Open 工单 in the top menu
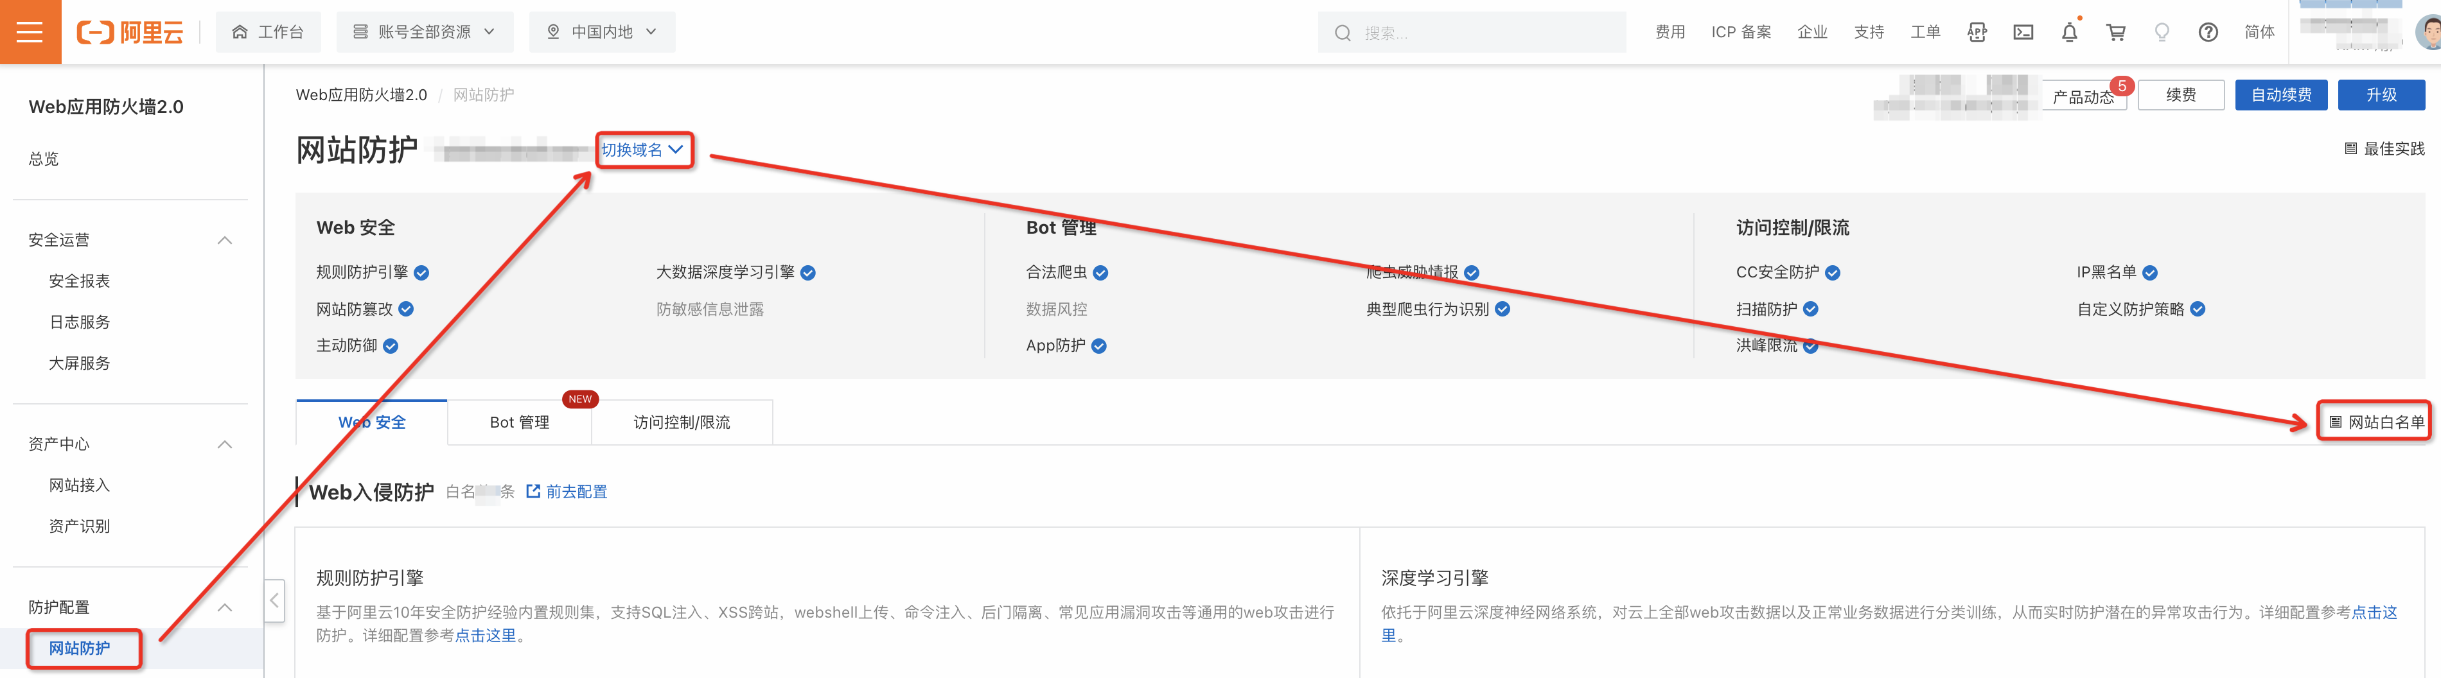The width and height of the screenshot is (2441, 678). point(1925,32)
